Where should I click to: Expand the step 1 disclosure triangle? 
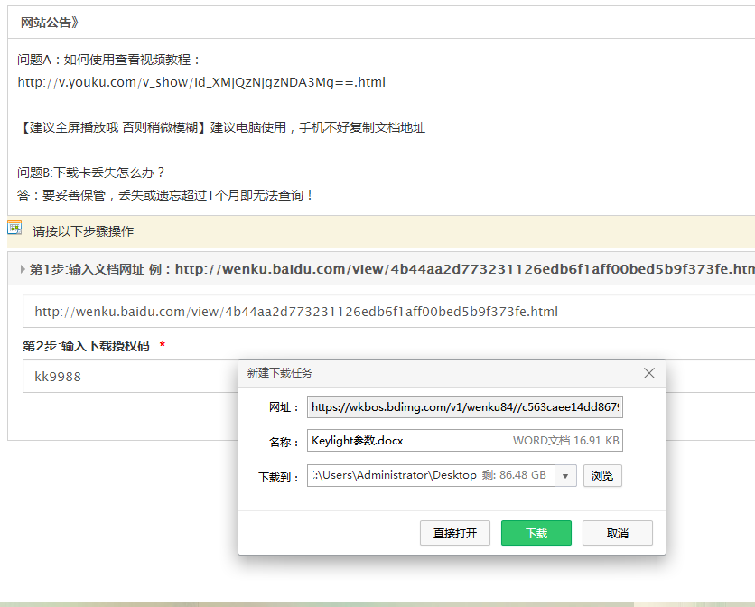pos(23,269)
